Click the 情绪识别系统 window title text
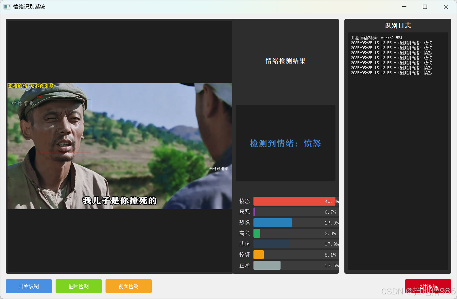The image size is (457, 299). point(29,7)
